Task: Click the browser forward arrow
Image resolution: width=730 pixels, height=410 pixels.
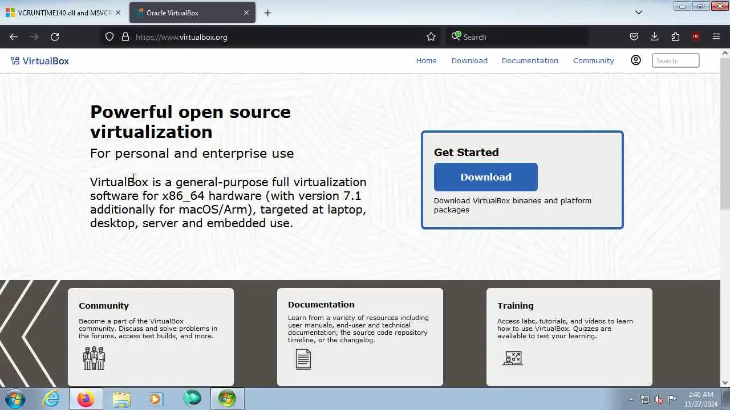Action: (34, 37)
